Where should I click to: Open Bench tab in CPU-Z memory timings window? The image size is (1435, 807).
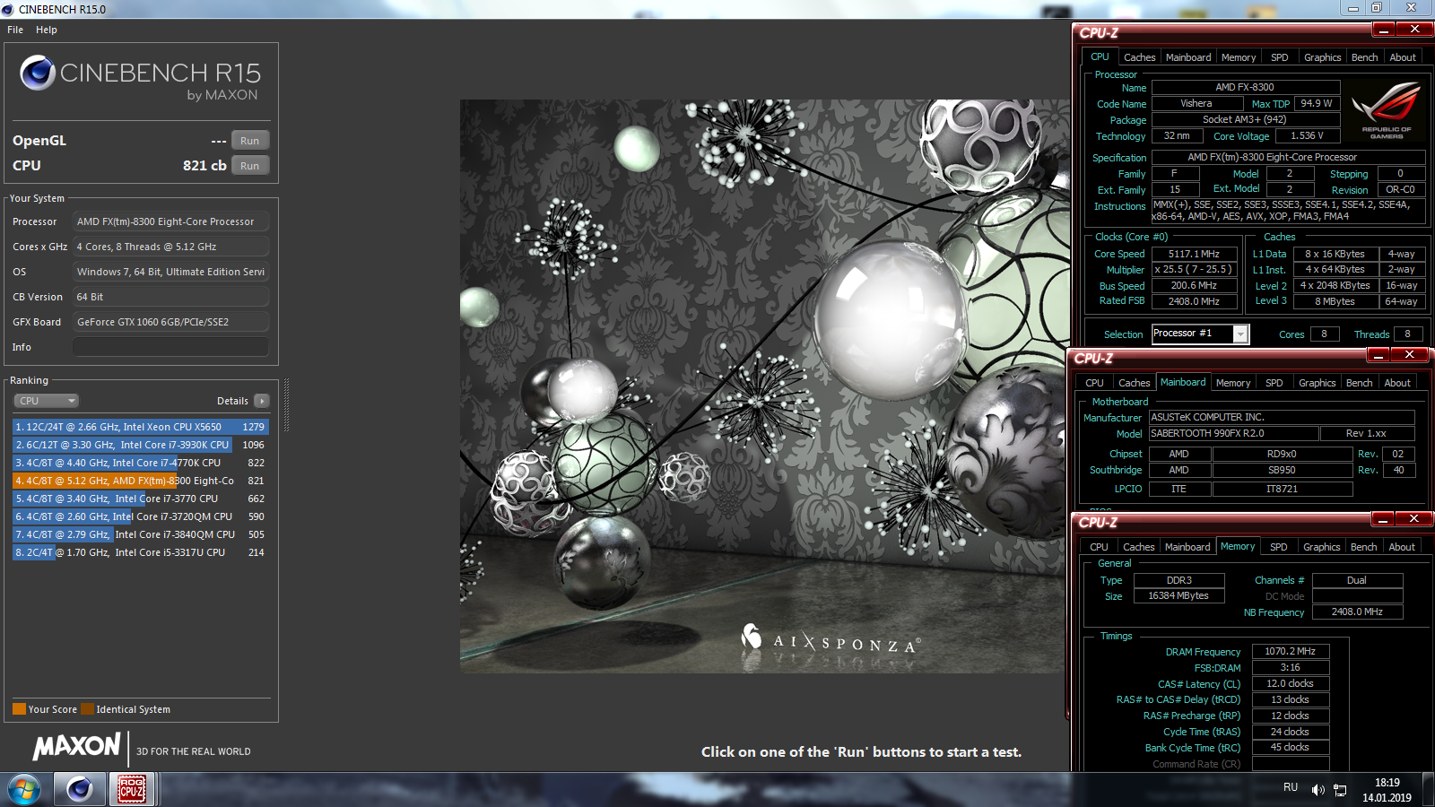pos(1363,547)
